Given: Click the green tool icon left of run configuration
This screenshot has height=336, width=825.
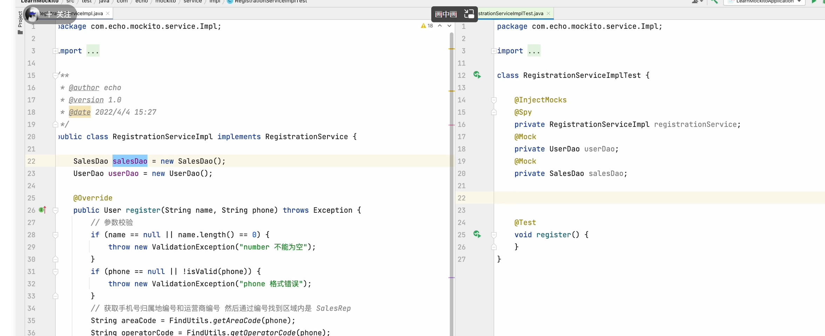Looking at the screenshot, I should pyautogui.click(x=715, y=2).
